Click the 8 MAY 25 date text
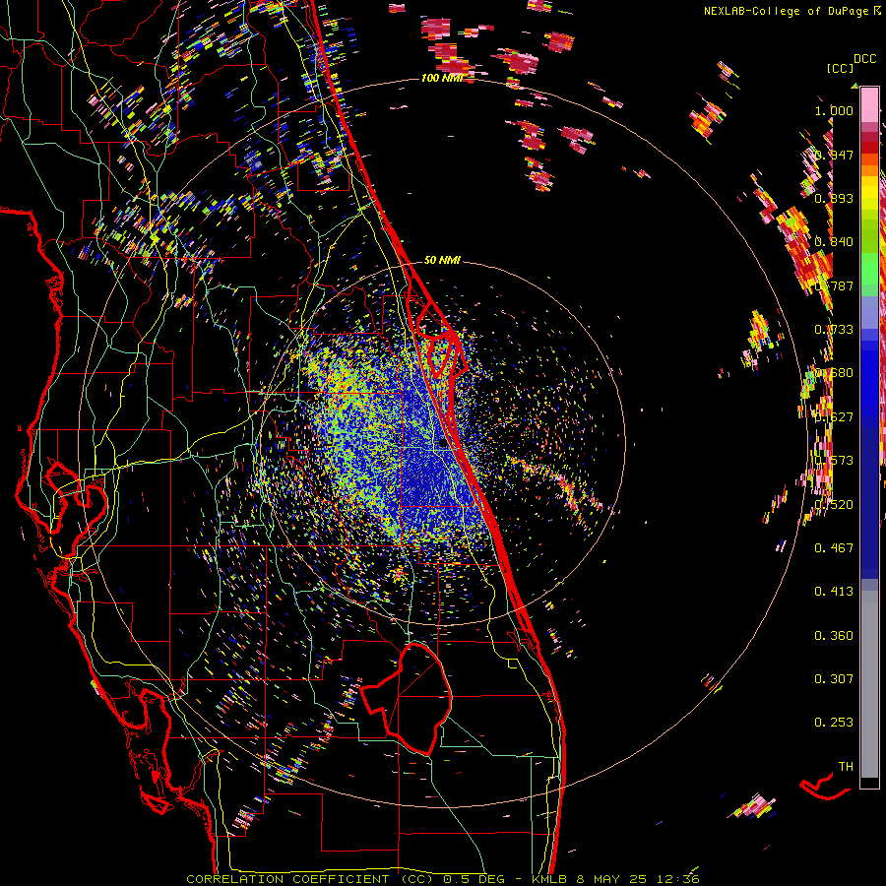 (x=613, y=879)
